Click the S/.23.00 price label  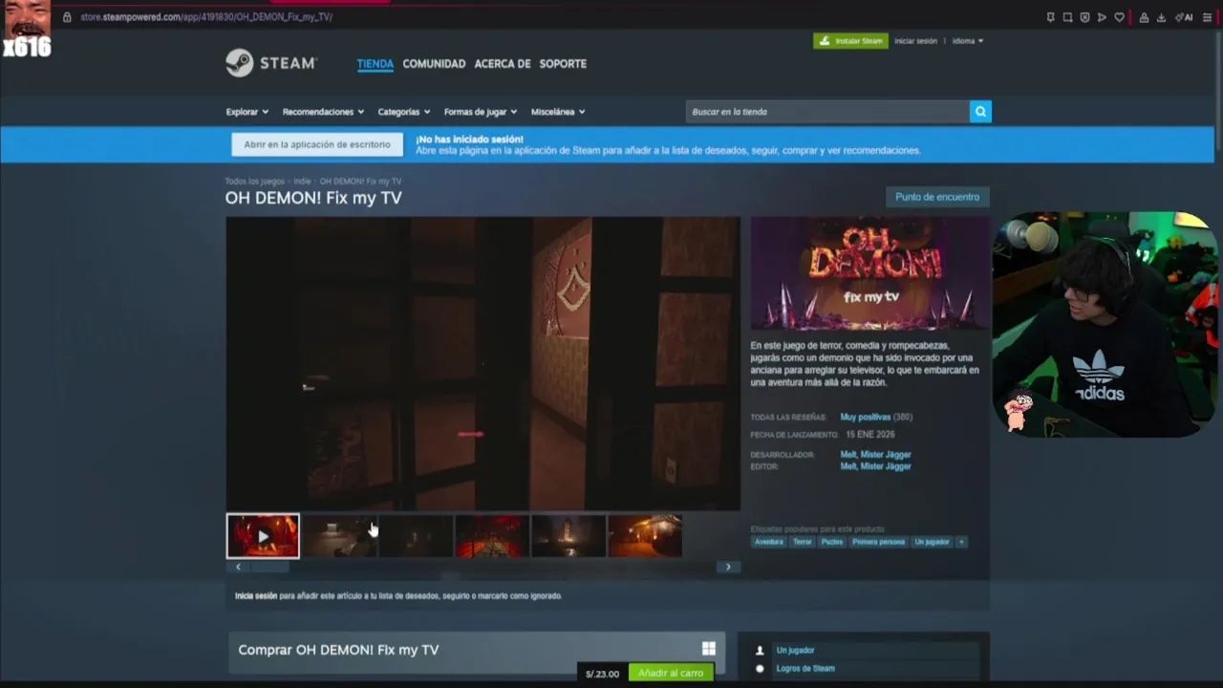click(x=602, y=674)
